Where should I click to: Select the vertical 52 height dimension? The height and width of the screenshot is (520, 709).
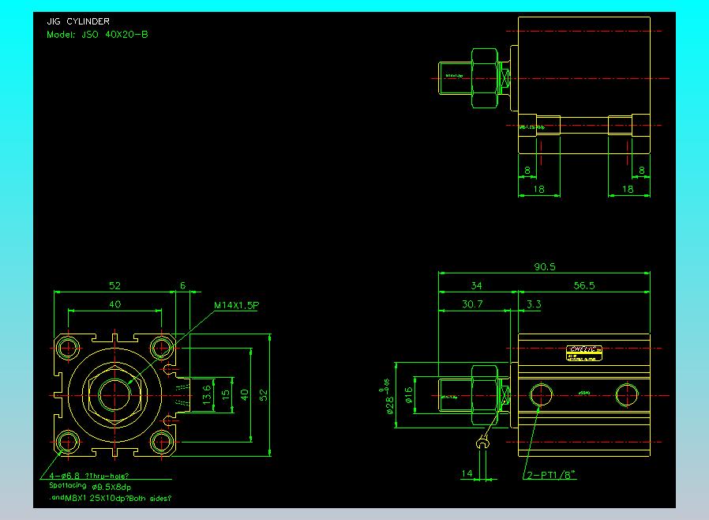click(x=264, y=394)
